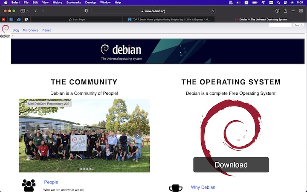Open Control Center in menu bar
Image resolution: width=307 pixels, height=192 pixels.
[285, 3]
